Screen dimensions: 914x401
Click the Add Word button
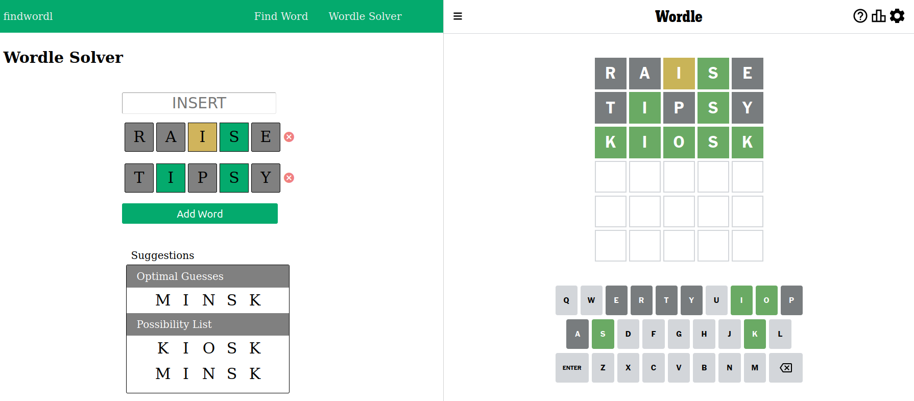pos(200,214)
